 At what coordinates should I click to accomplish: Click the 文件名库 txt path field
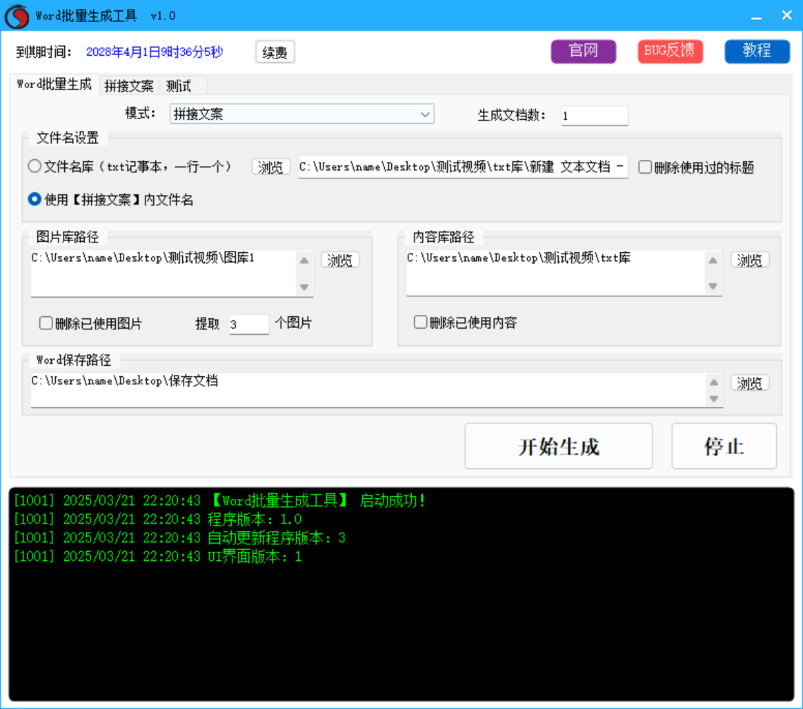pyautogui.click(x=463, y=167)
